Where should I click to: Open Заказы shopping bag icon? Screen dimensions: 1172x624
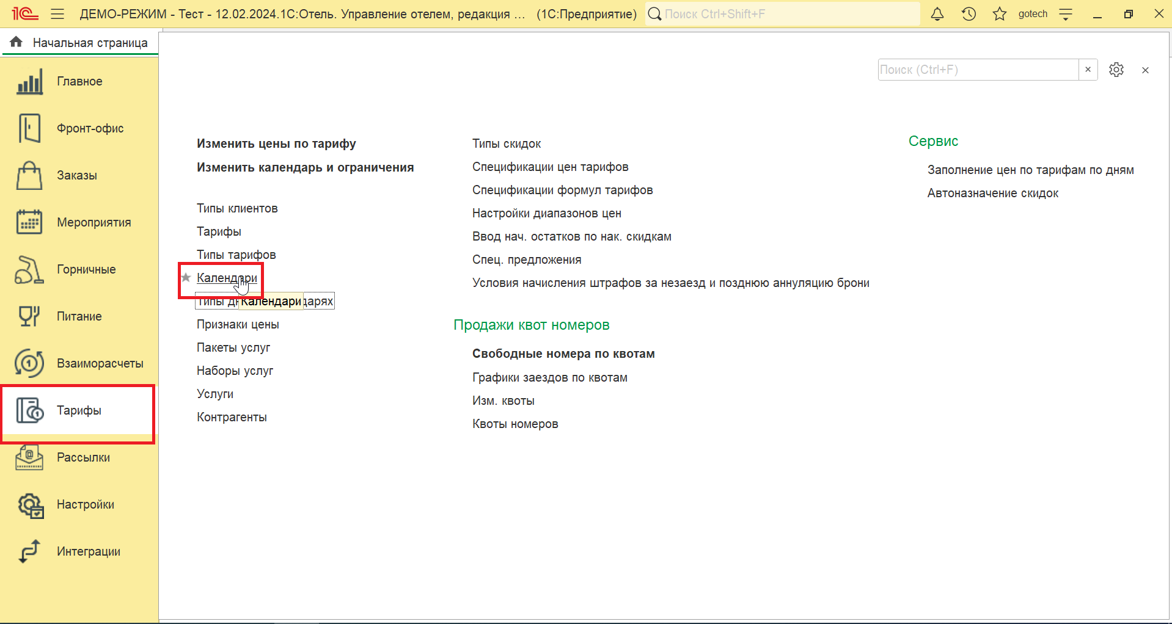29,175
